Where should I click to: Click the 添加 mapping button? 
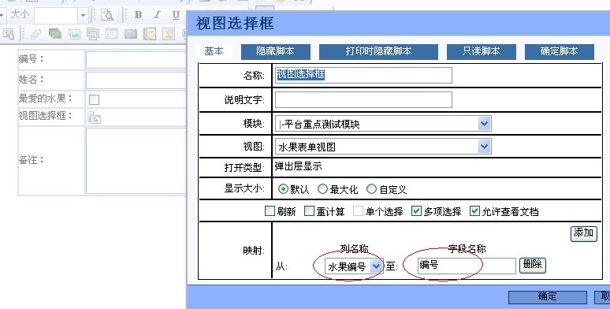pyautogui.click(x=583, y=233)
